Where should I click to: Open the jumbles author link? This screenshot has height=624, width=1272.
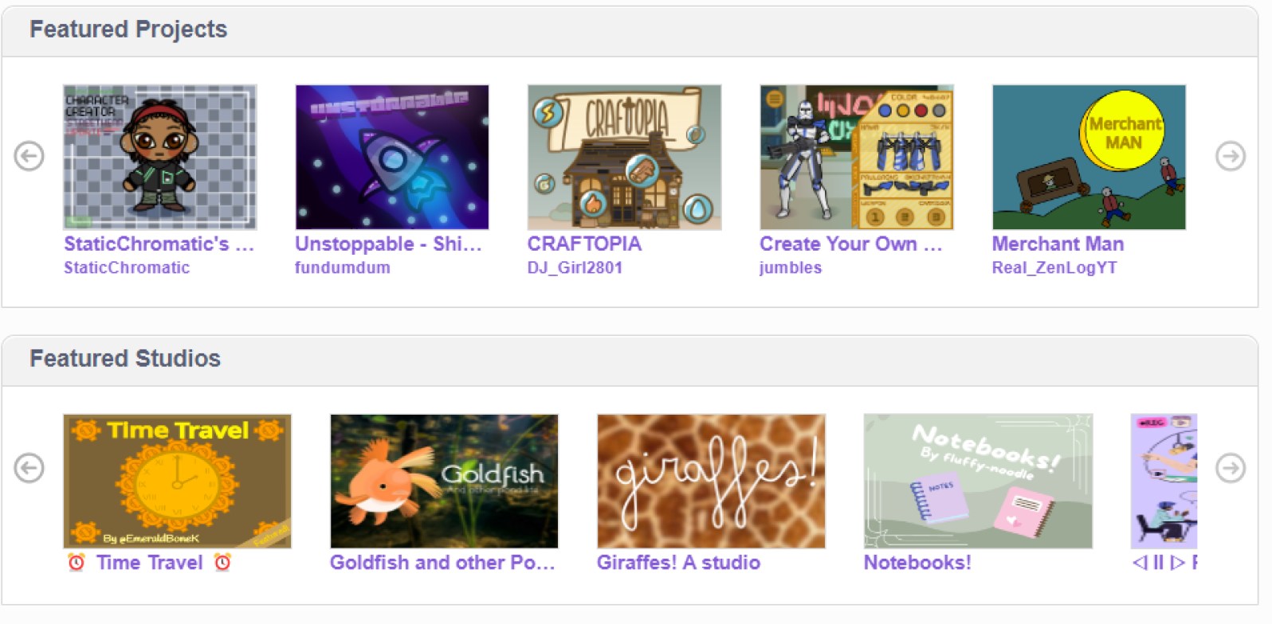[x=791, y=267]
